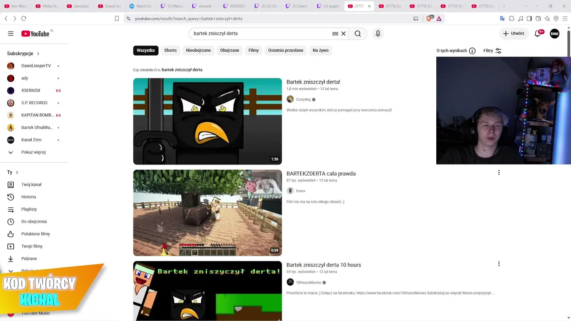Close the active YouTube tab

(x=369, y=6)
